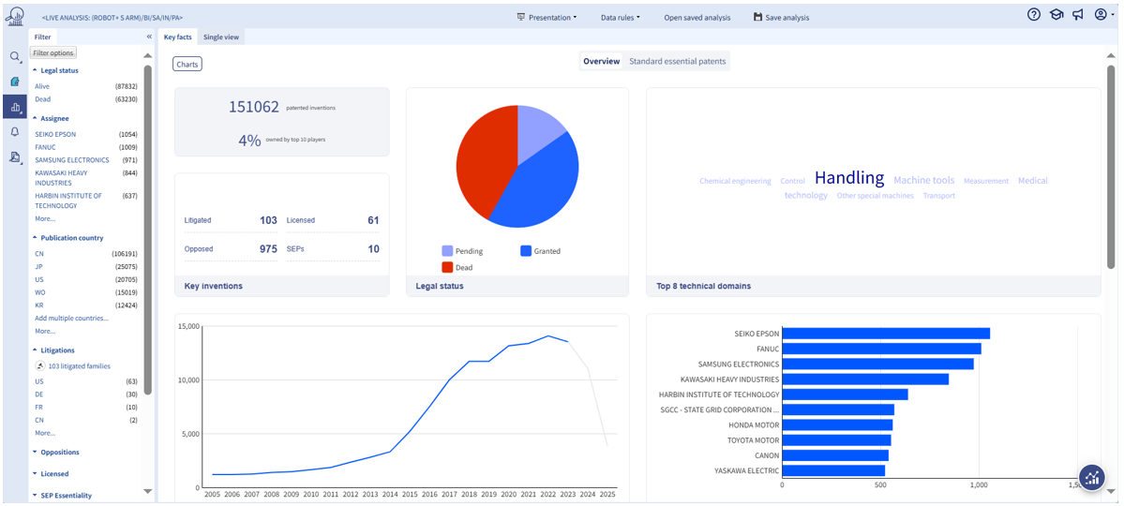1124x506 pixels.
Task: Select the Overview toggle option
Action: [x=601, y=61]
